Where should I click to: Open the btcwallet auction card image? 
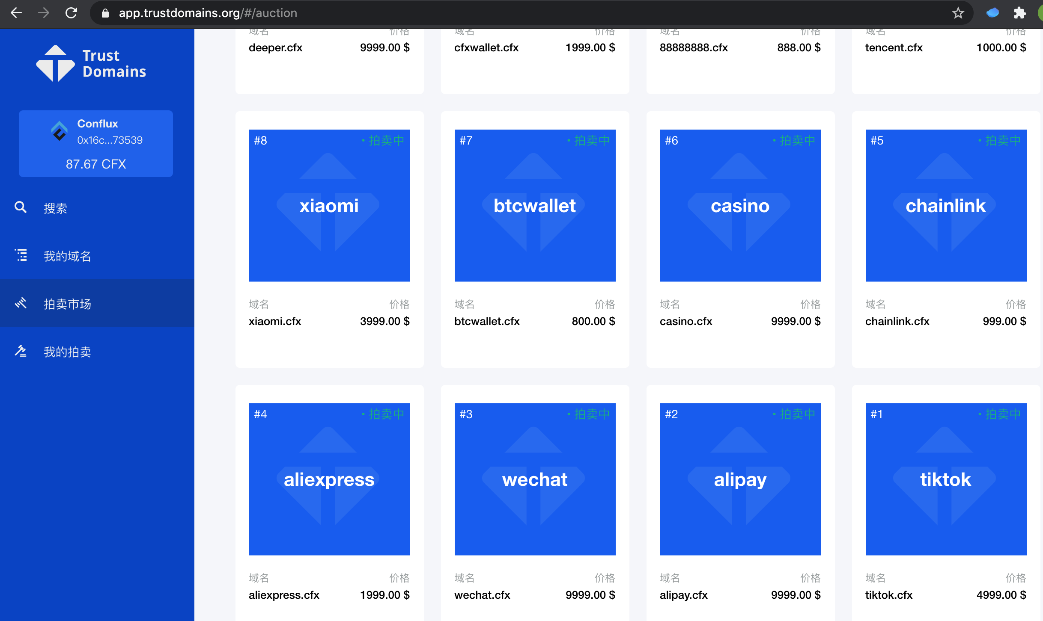coord(535,206)
